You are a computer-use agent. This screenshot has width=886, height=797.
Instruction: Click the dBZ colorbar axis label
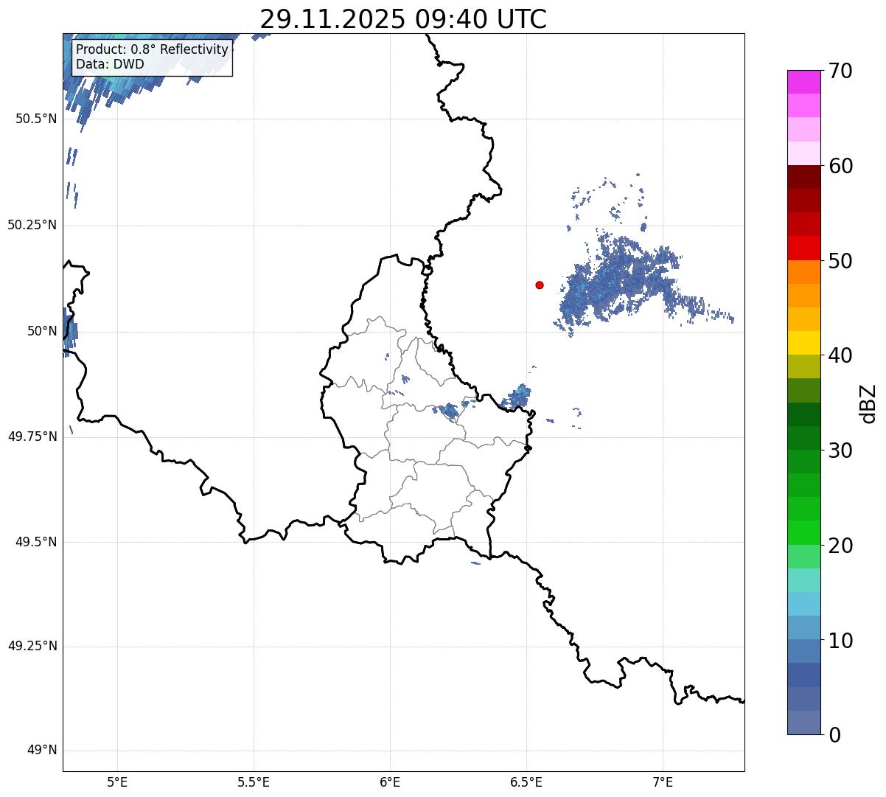(x=868, y=403)
